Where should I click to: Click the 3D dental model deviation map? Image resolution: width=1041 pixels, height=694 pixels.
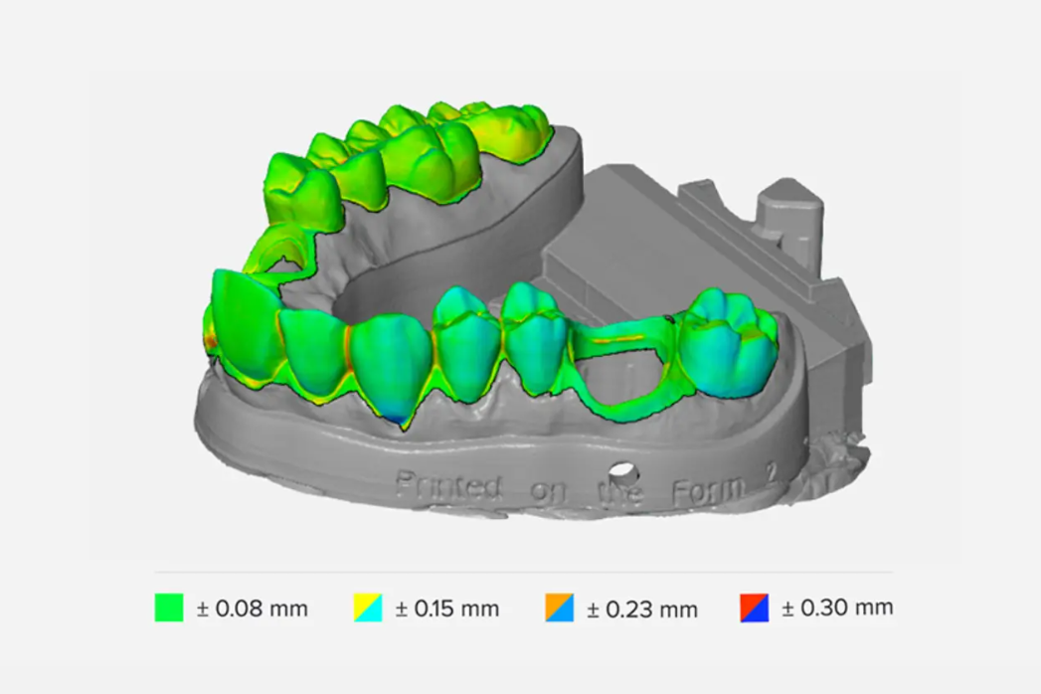531,311
